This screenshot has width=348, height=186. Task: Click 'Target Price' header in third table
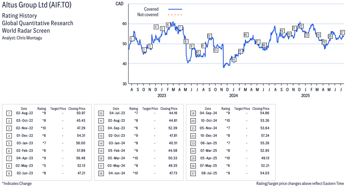(x=242, y=109)
